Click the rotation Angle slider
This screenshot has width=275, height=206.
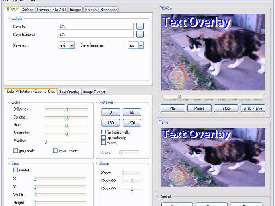[x=129, y=152]
